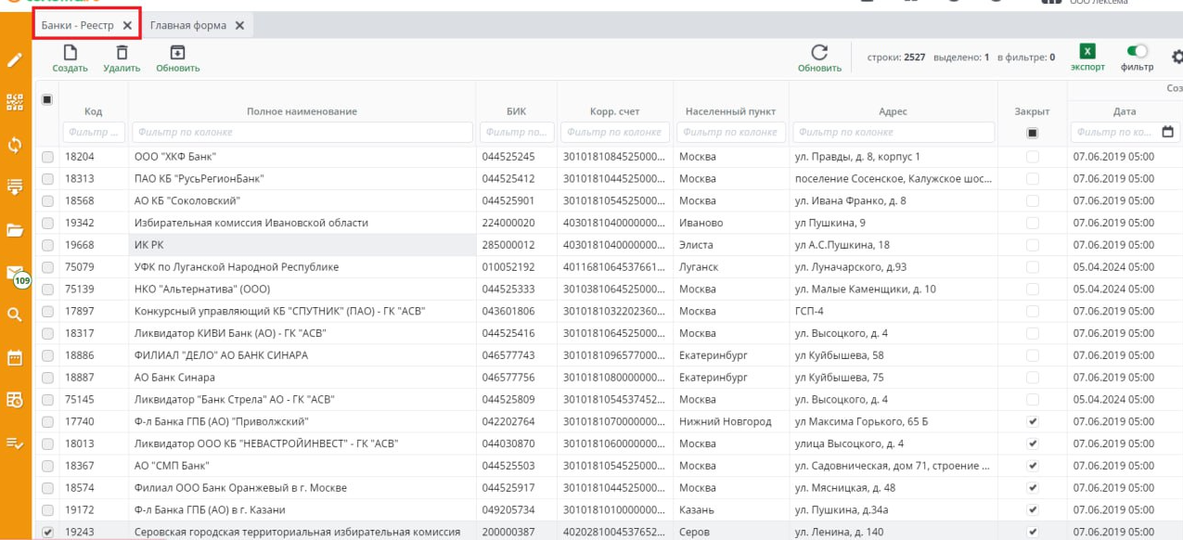The image size is (1183, 540).
Task: Click the mail icon with 109 badge
Action: click(16, 274)
